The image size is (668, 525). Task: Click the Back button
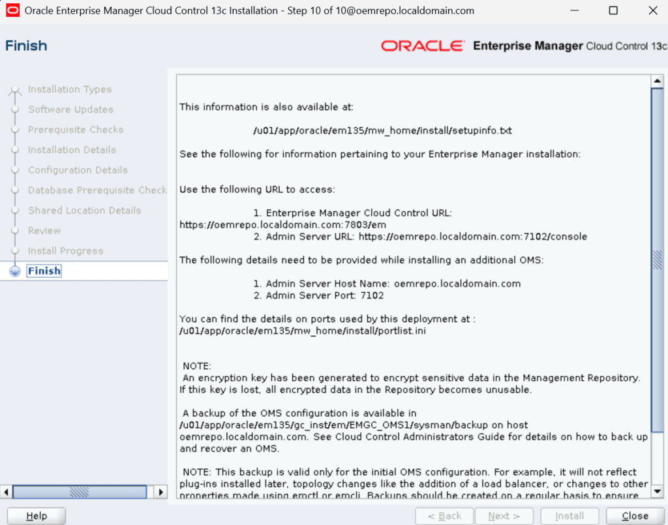coord(444,516)
